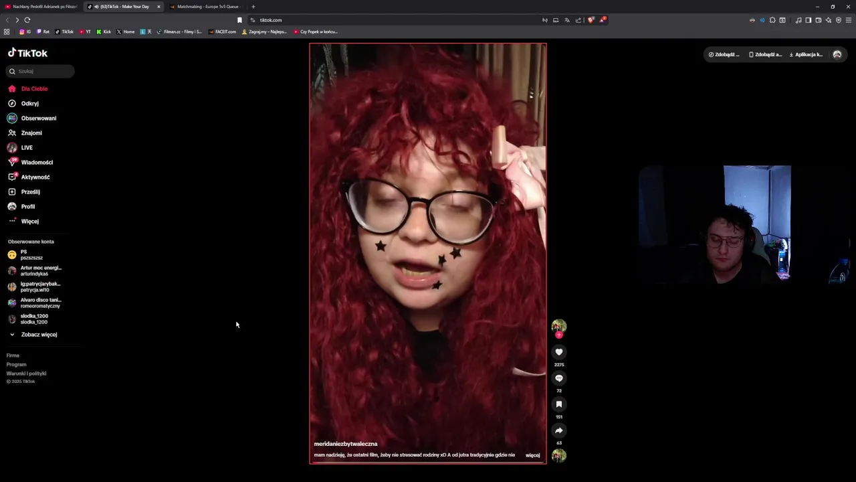The height and width of the screenshot is (482, 856).
Task: Open the music note playlist icon
Action: pyautogui.click(x=798, y=20)
